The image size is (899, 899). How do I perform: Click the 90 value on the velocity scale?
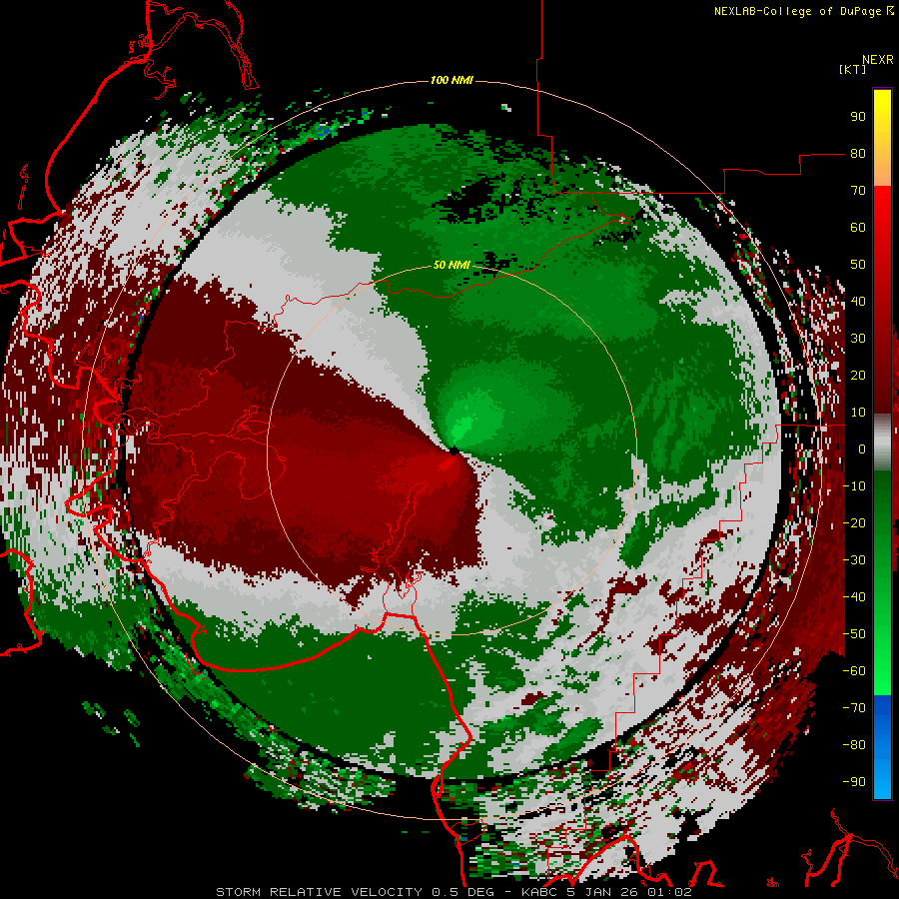point(858,117)
